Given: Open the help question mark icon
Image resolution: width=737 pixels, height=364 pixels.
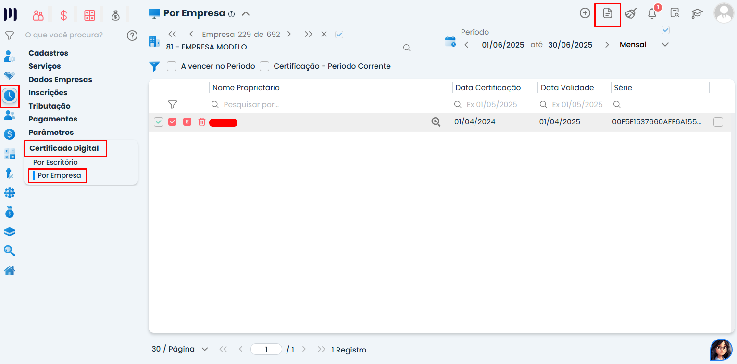Looking at the screenshot, I should [132, 35].
